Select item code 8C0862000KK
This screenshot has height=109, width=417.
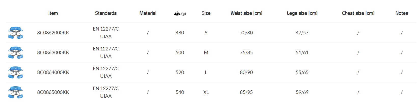pos(53,33)
